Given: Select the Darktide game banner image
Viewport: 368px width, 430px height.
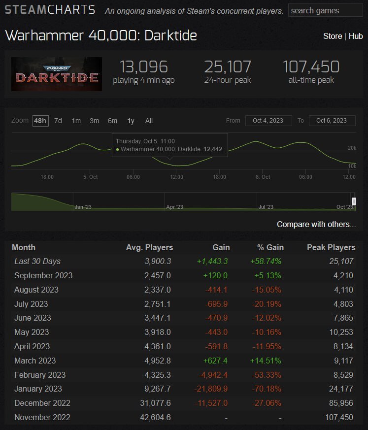Looking at the screenshot, I should point(57,74).
